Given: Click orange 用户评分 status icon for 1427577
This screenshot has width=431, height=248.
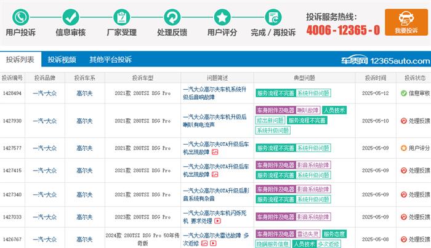Looking at the screenshot, I should pos(403,148).
